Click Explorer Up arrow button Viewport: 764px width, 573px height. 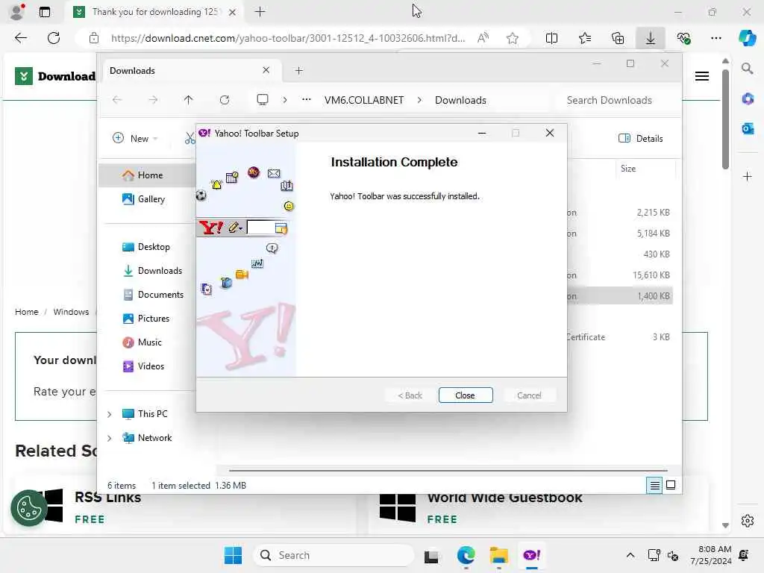[189, 100]
